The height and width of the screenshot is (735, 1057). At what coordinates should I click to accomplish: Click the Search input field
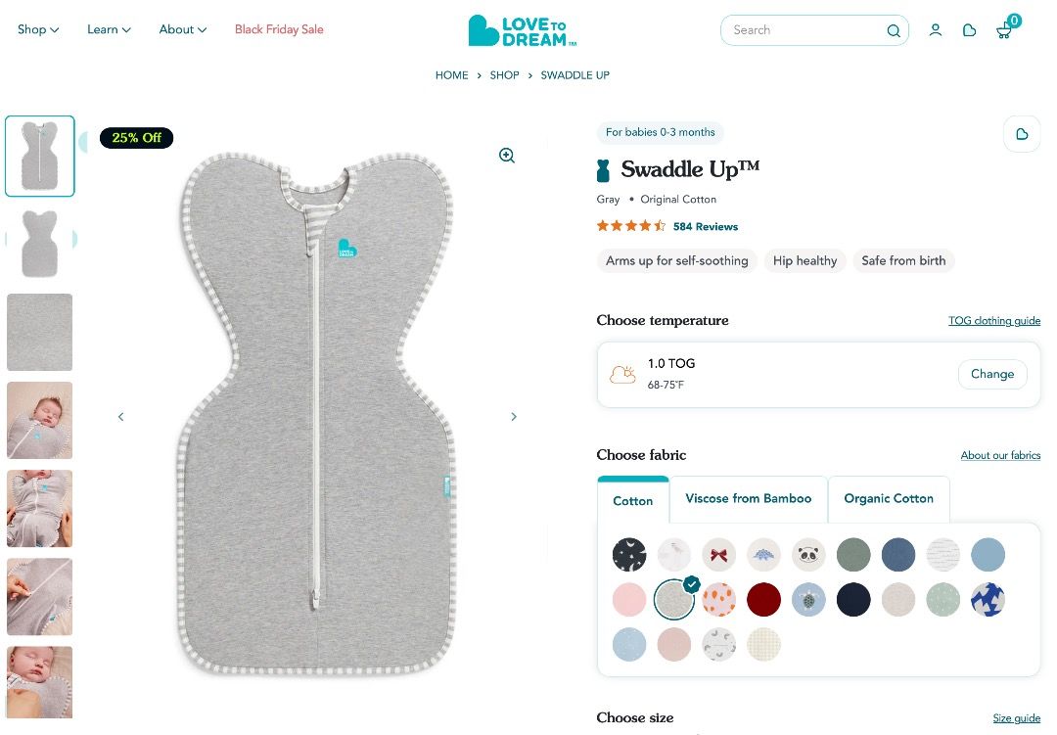pos(803,30)
